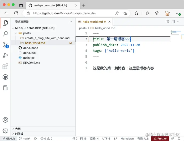Screen dimensions: 184x141
Task: Open browser Extensions puzzle icon
Action: (136, 13)
